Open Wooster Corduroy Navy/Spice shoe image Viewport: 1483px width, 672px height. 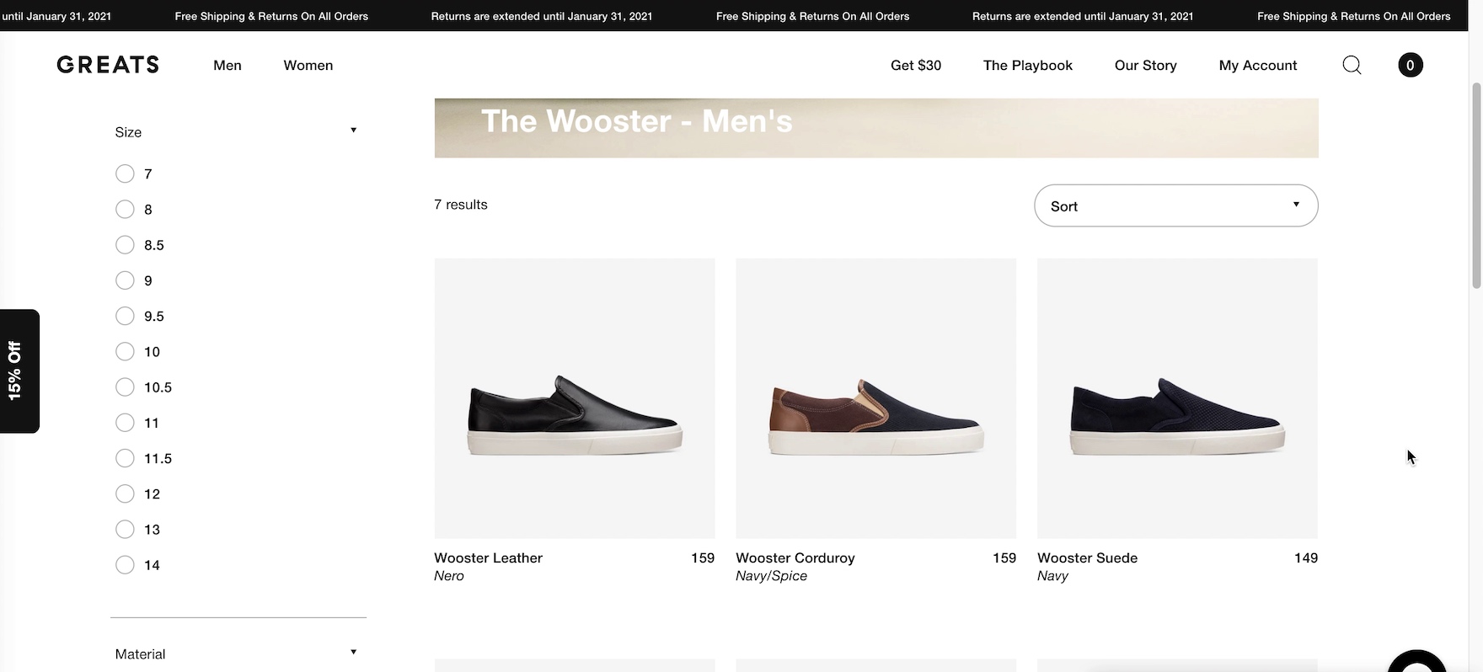tap(875, 398)
